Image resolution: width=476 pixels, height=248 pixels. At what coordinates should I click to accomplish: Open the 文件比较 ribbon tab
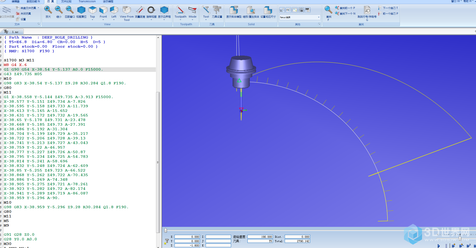pyautogui.click(x=66, y=2)
